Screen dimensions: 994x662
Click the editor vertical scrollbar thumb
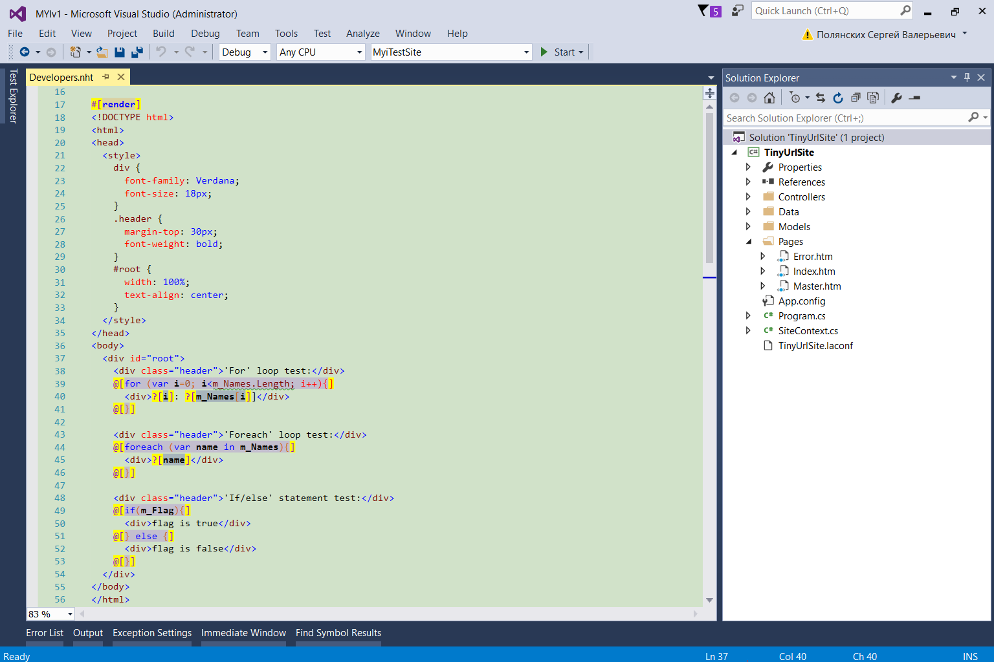(709, 187)
